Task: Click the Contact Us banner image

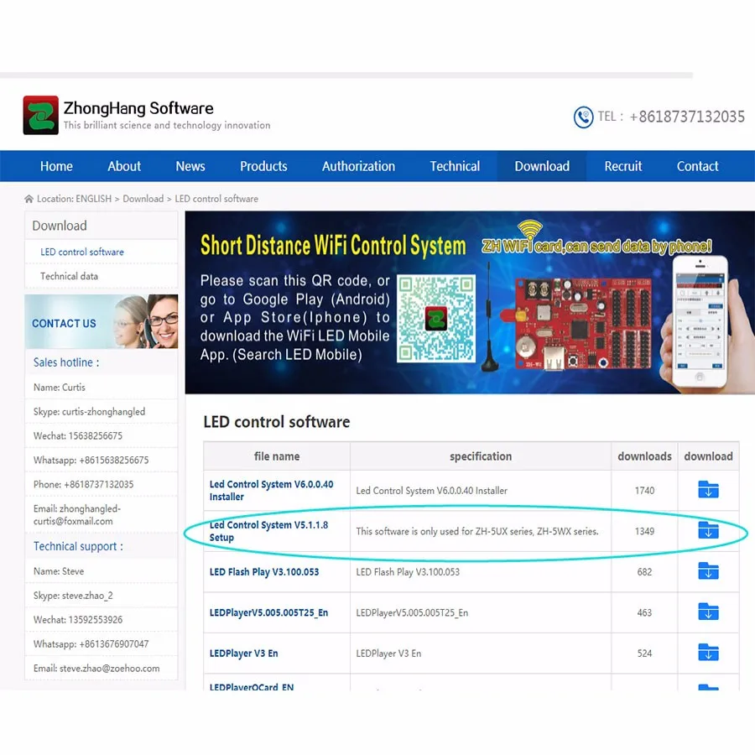Action: pyautogui.click(x=102, y=321)
